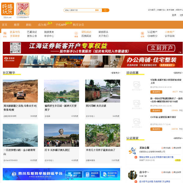Open the 巴蜀杂谈 forum link
This screenshot has height=183, width=183.
tap(32, 32)
